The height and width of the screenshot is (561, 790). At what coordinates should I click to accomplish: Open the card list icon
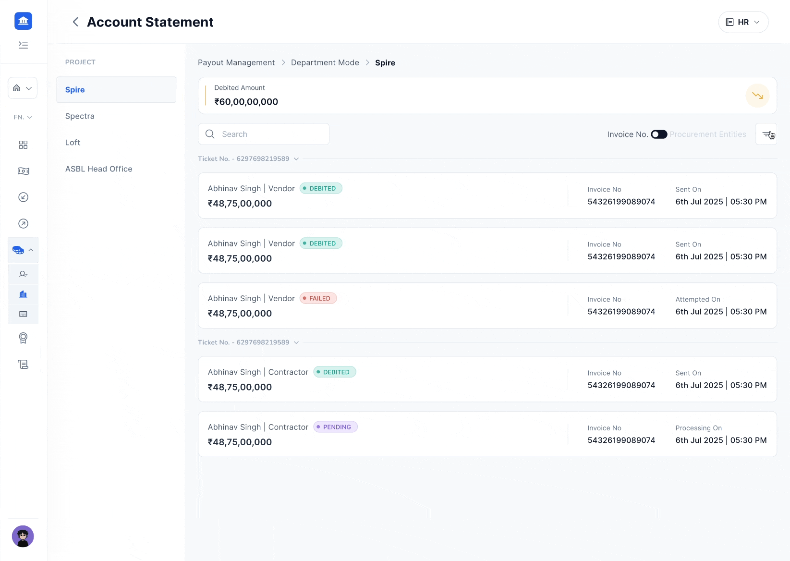click(23, 314)
